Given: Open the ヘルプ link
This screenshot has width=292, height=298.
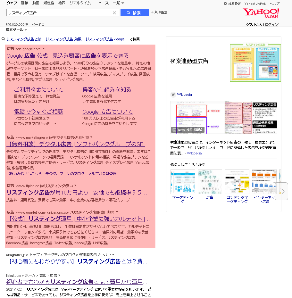Looking at the screenshot, I should pos(274,4).
